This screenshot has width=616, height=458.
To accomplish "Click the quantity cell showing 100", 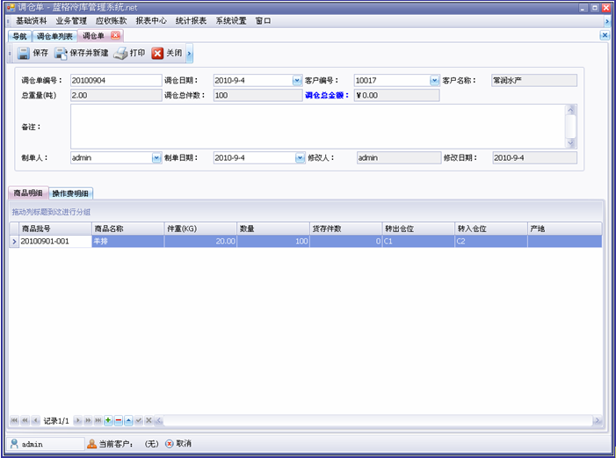I will pos(273,241).
